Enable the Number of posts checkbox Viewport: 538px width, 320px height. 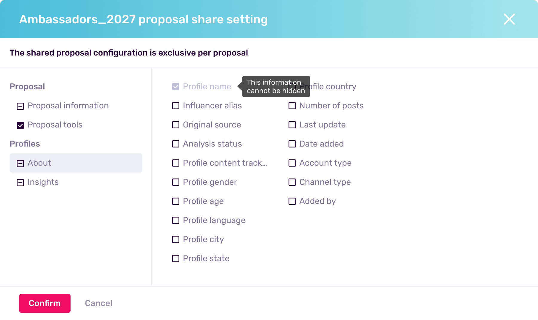(292, 106)
